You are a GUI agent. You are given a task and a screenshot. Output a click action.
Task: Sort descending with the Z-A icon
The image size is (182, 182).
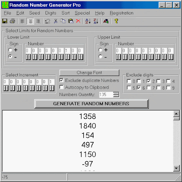tap(96, 21)
